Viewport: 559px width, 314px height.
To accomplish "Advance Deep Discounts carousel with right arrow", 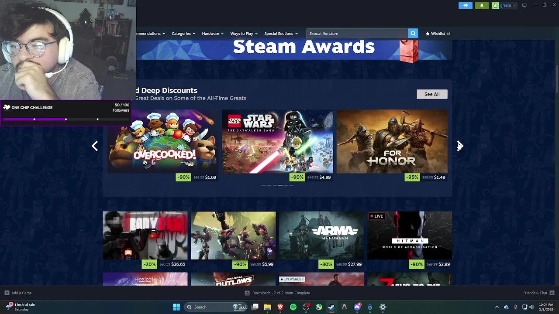I will point(460,146).
